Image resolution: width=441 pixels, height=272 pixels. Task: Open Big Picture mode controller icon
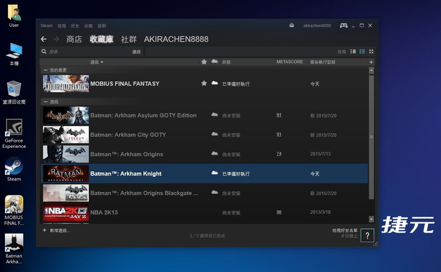(x=343, y=25)
